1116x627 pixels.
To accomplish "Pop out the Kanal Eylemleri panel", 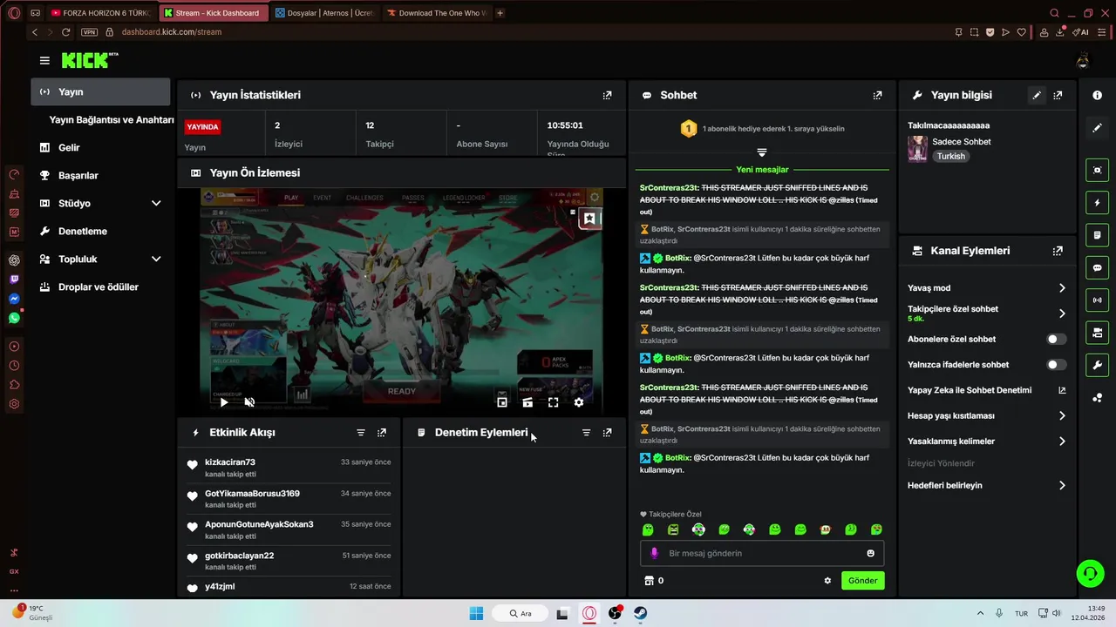I will (x=1058, y=251).
